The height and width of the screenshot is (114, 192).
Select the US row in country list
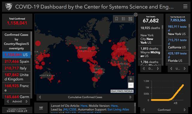[x=16, y=55]
